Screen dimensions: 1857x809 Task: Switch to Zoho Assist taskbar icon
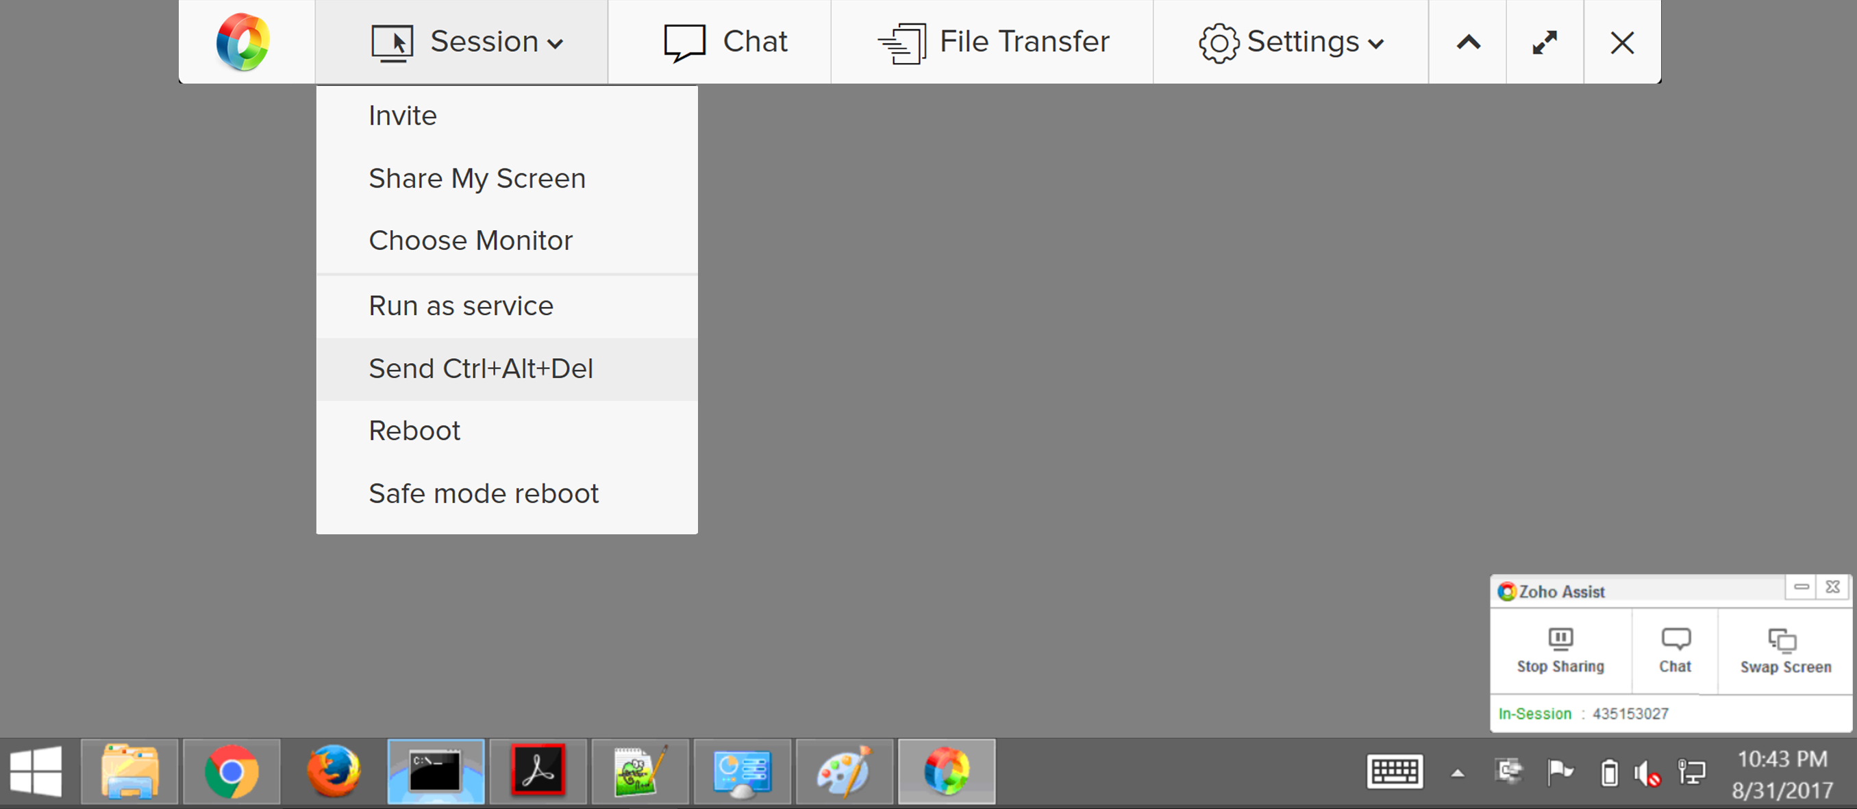pyautogui.click(x=947, y=771)
